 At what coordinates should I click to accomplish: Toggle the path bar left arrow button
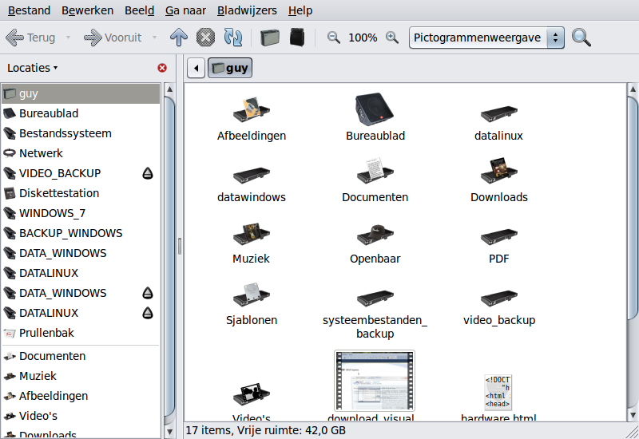196,69
